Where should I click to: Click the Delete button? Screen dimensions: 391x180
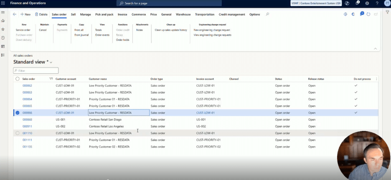click(x=41, y=15)
